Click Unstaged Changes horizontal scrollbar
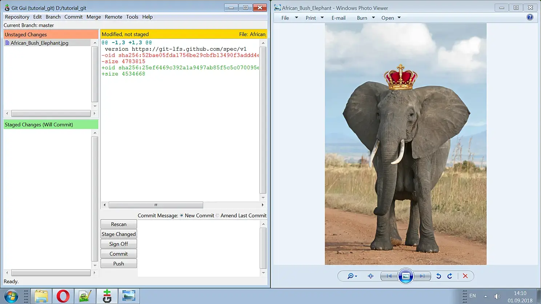 (x=51, y=114)
